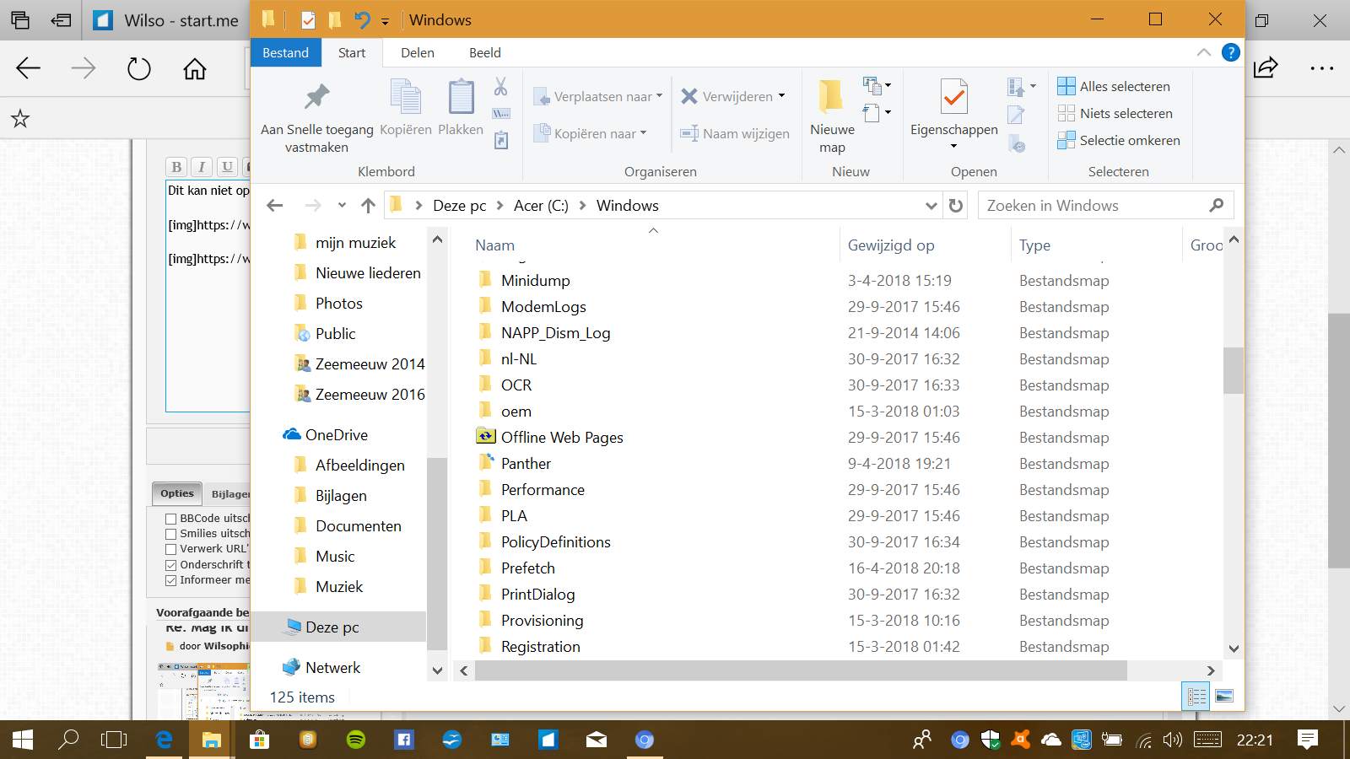
Task: Open the quick access toolbar customize dropdown
Action: click(x=385, y=21)
